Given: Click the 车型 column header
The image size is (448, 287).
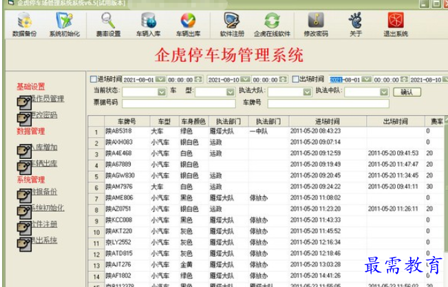Looking at the screenshot, I should tap(164, 121).
